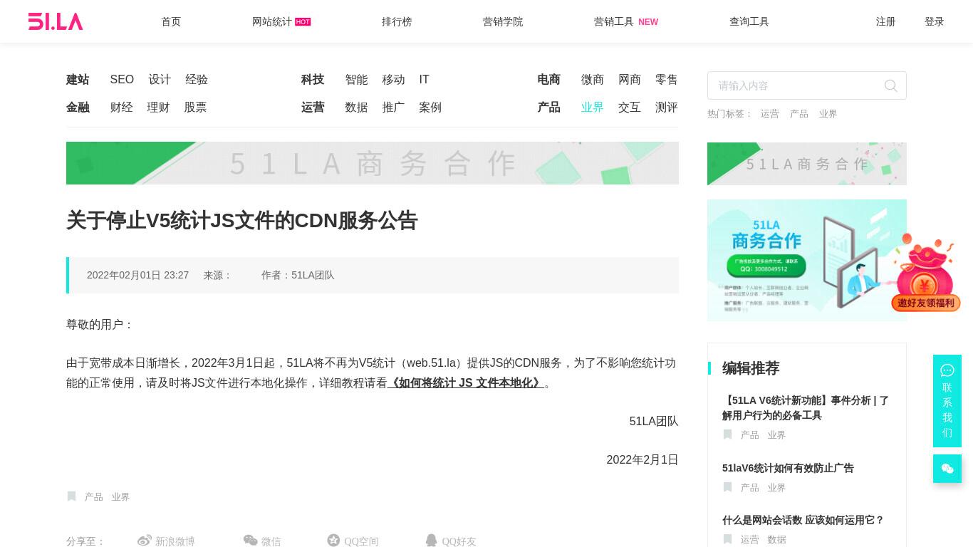This screenshot has width=973, height=547.
Task: Select the 金融 category
Action: (x=78, y=108)
